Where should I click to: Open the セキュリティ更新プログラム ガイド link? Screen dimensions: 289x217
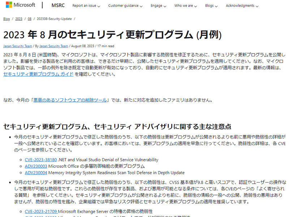point(38,74)
